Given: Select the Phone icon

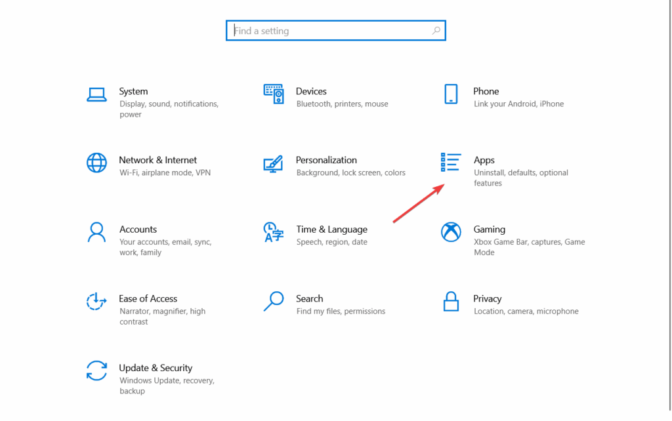Looking at the screenshot, I should pos(451,94).
